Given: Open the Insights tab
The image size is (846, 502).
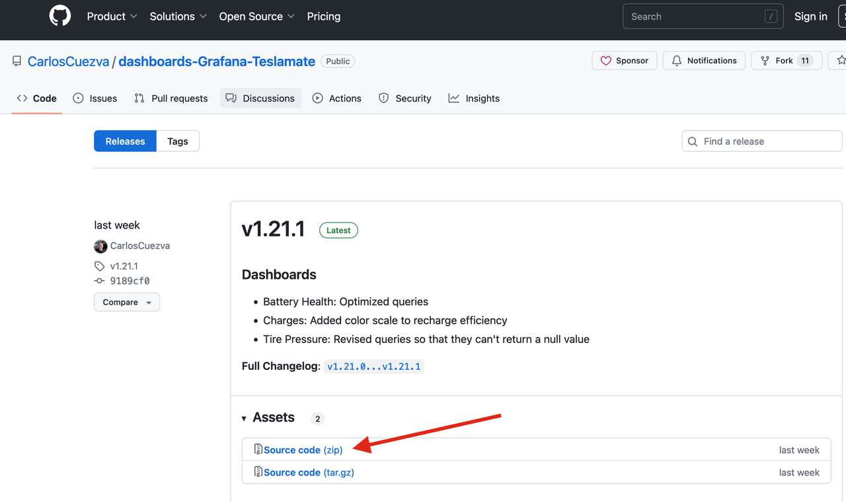Looking at the screenshot, I should pyautogui.click(x=475, y=98).
